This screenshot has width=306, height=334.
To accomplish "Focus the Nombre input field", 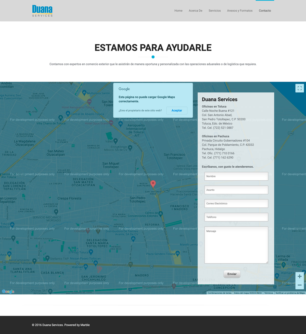I will [x=236, y=176].
